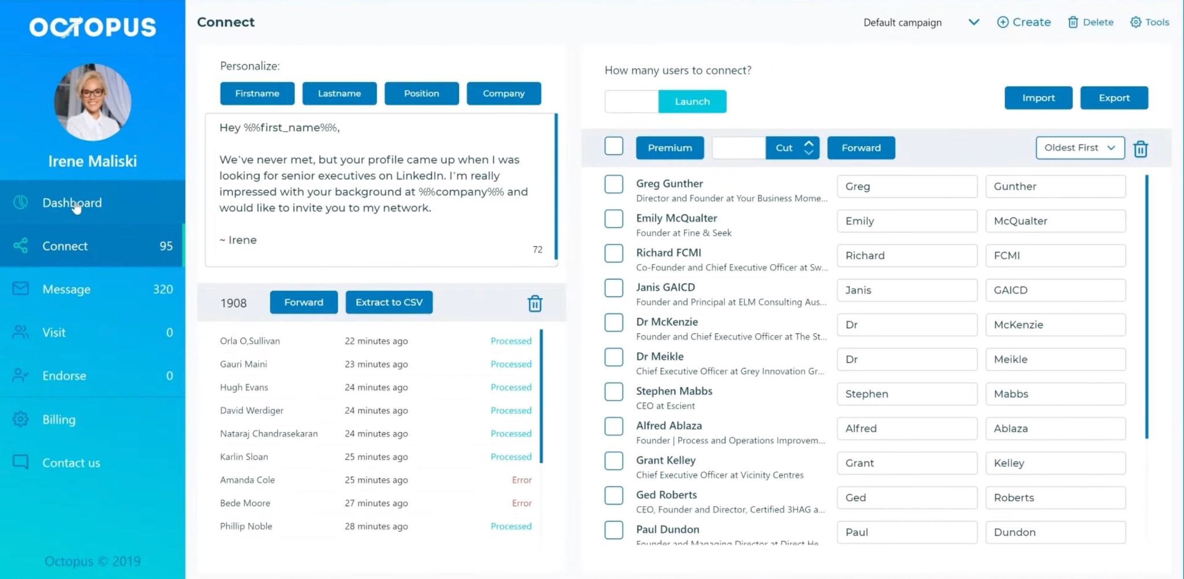The height and width of the screenshot is (579, 1184).
Task: Click the Cut stepper arrows
Action: pyautogui.click(x=809, y=148)
